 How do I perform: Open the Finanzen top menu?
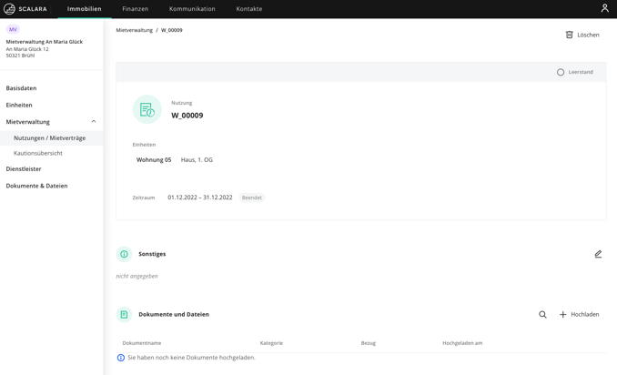(x=135, y=9)
